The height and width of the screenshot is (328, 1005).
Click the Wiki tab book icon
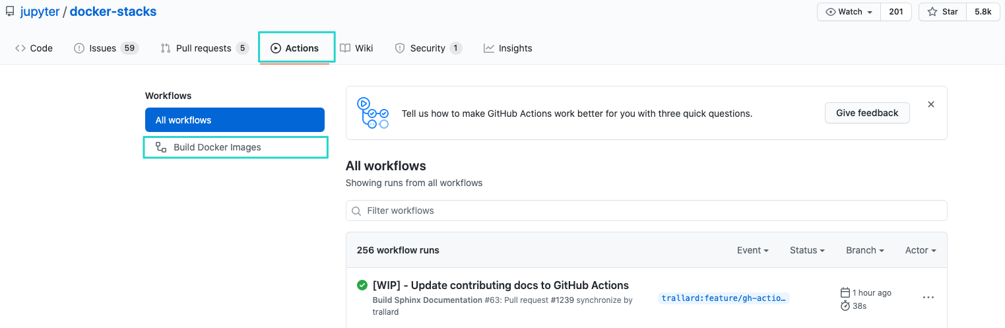click(x=345, y=48)
